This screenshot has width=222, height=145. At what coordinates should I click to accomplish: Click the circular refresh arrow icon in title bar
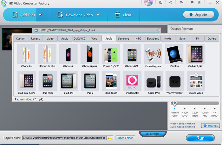tap(171, 2)
